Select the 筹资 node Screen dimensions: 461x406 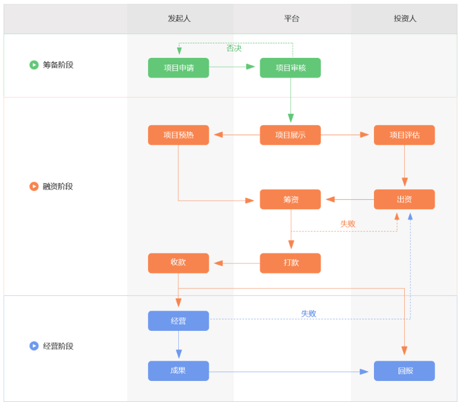[290, 199]
